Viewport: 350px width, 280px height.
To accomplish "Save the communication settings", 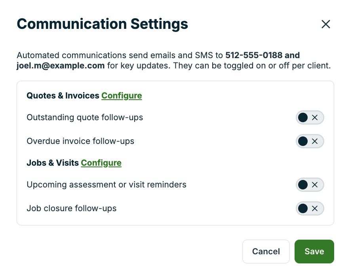I will click(314, 252).
